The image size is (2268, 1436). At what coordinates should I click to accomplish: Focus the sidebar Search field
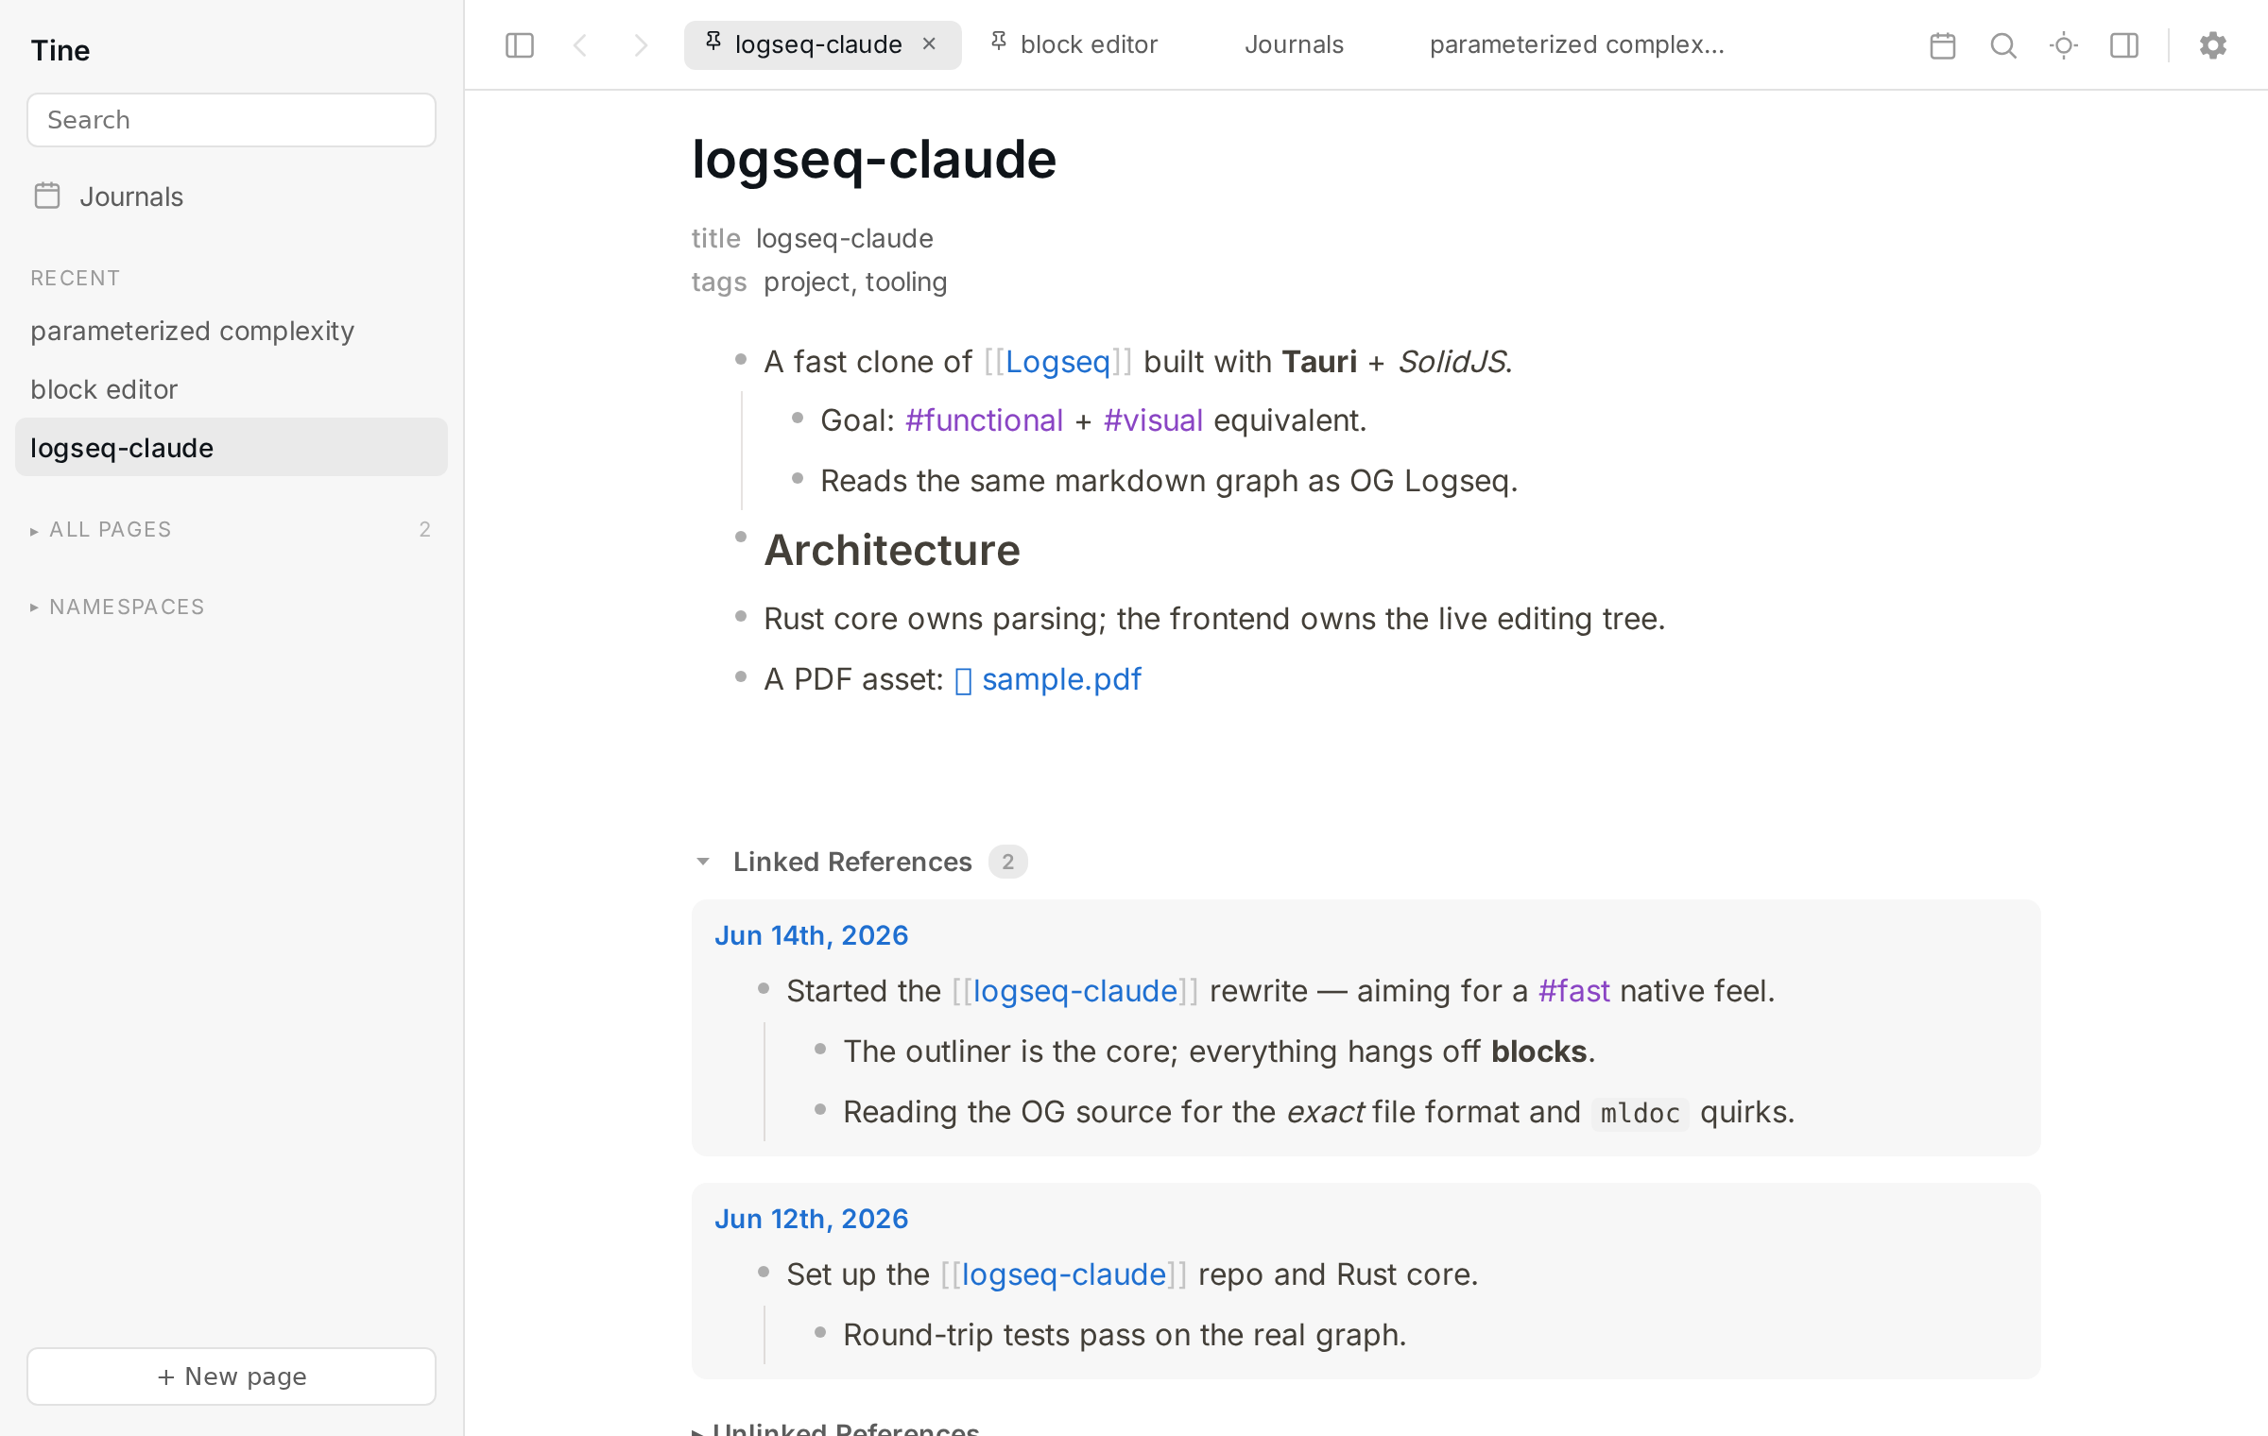tap(232, 120)
